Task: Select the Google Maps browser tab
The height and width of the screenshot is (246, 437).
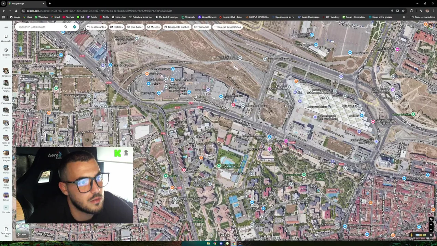Action: (27, 3)
